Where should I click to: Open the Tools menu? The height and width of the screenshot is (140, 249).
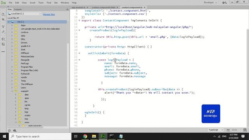[41, 3]
